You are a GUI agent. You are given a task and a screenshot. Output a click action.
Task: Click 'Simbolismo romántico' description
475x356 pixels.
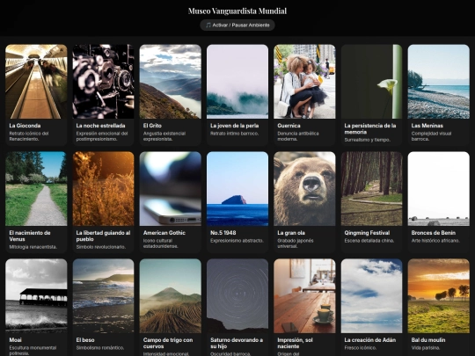[x=100, y=348]
